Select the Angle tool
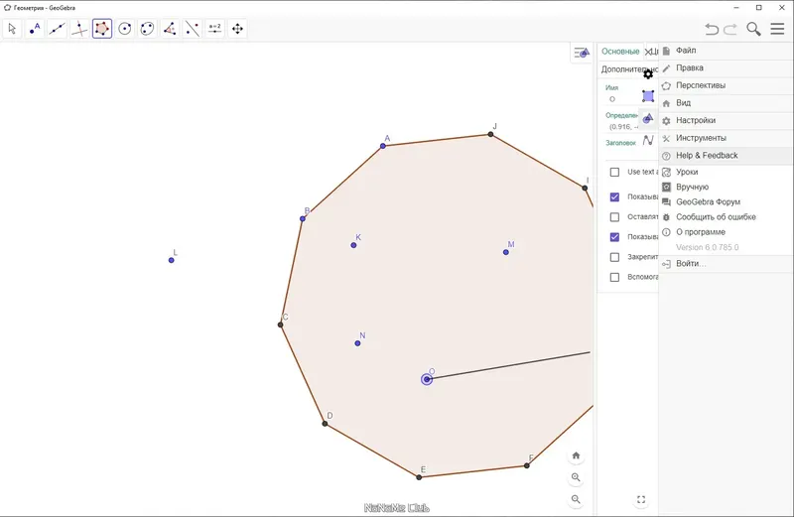This screenshot has height=517, width=794. click(x=170, y=29)
